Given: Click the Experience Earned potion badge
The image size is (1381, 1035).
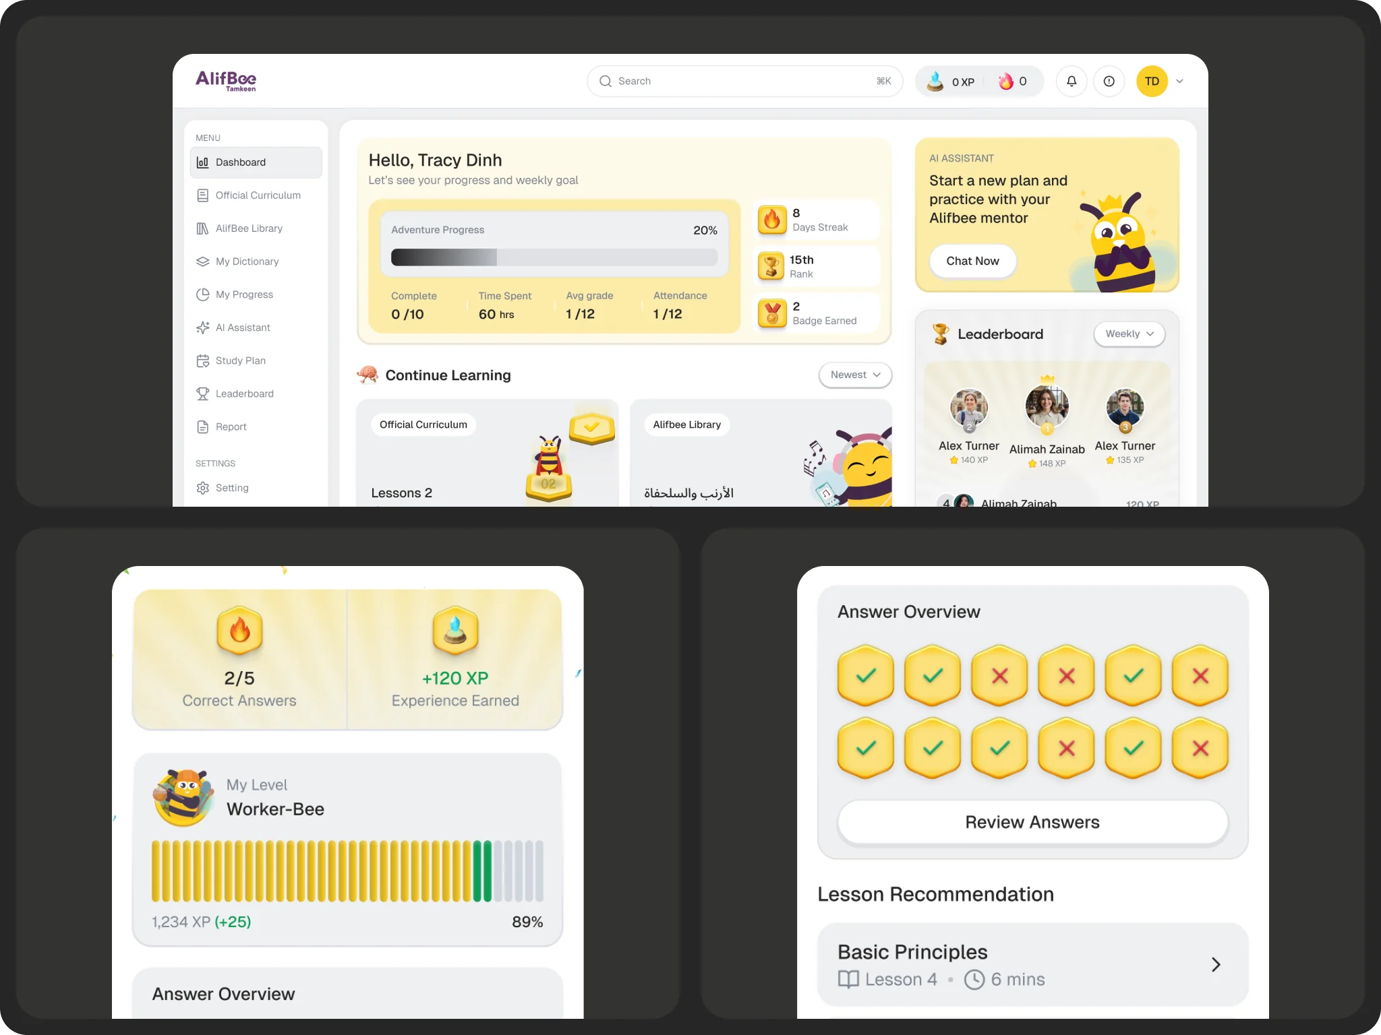Looking at the screenshot, I should [455, 631].
